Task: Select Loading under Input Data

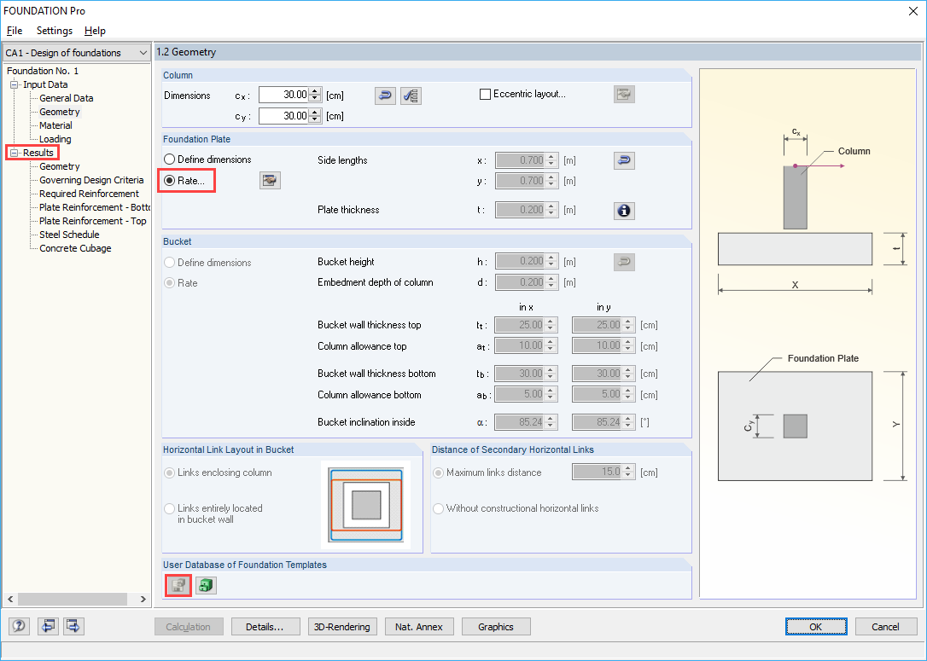Action: (x=55, y=139)
